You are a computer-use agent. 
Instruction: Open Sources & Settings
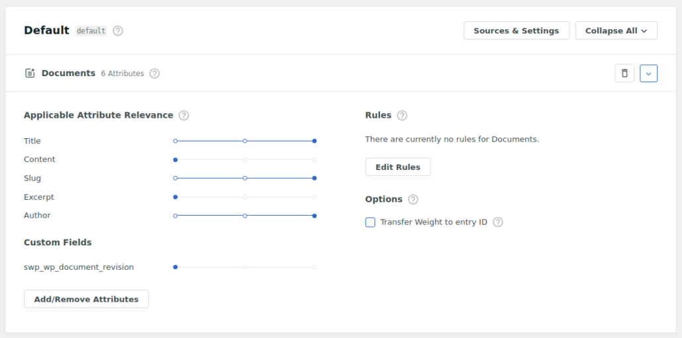(x=516, y=30)
